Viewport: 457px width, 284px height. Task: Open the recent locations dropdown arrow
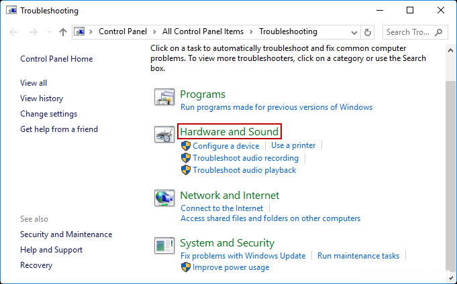click(49, 32)
